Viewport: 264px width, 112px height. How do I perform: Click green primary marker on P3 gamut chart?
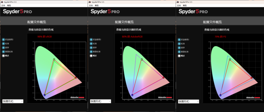click(230, 59)
